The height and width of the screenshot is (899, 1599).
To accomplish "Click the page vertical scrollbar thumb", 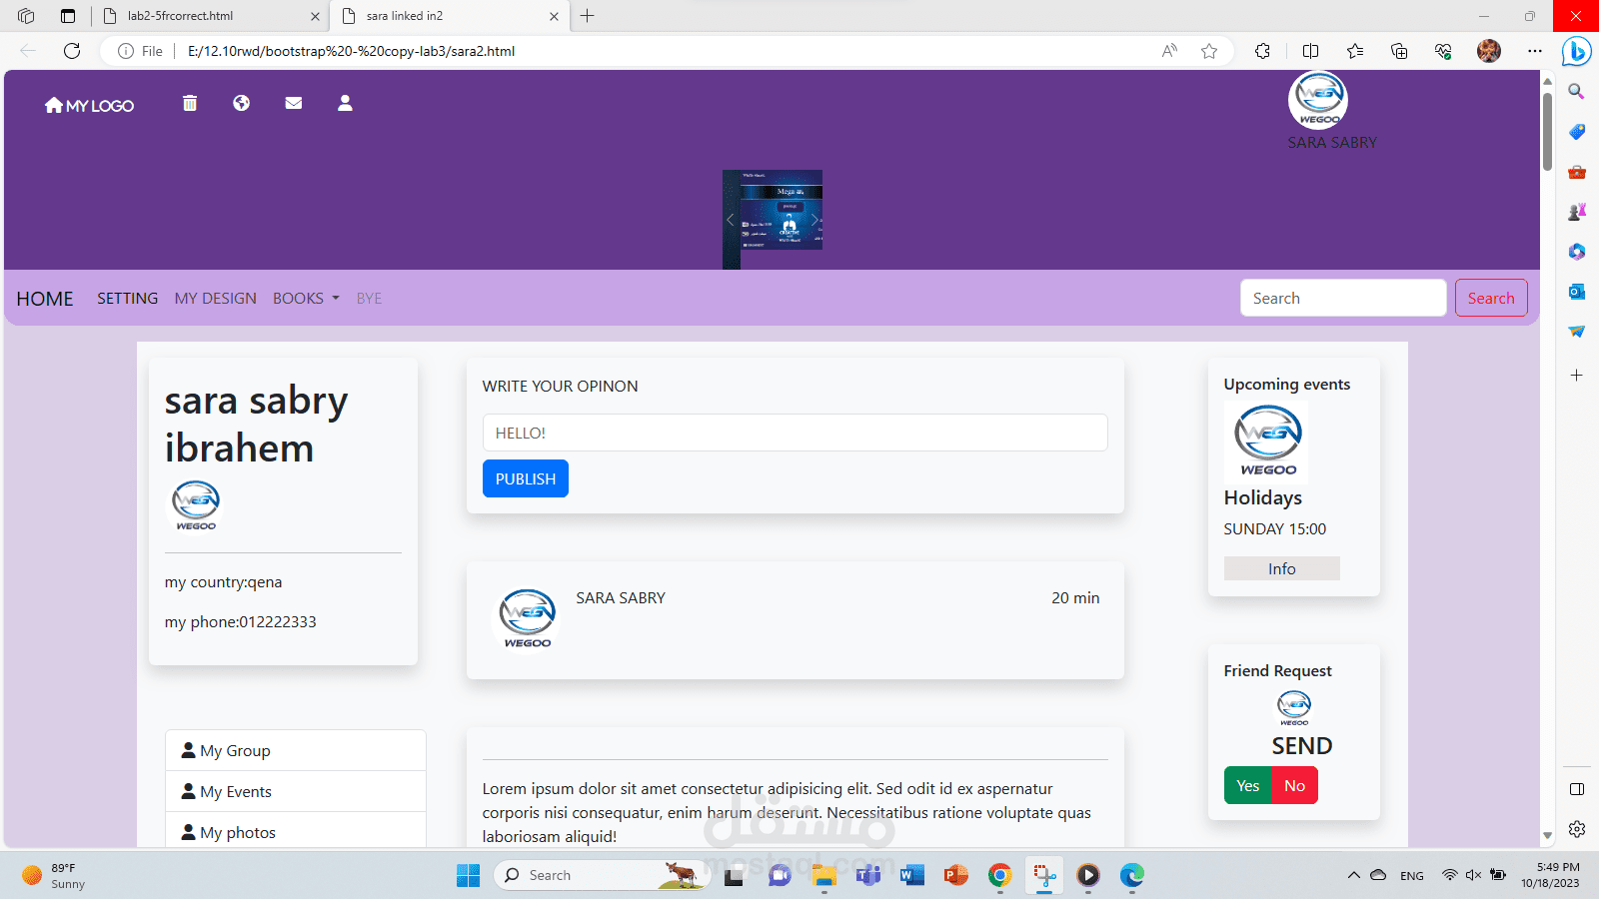I will pyautogui.click(x=1547, y=131).
